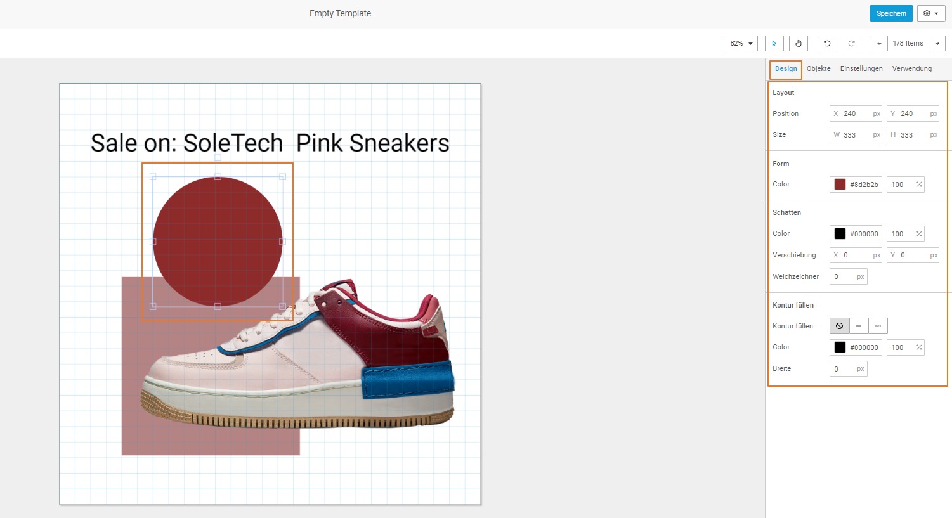Select no outline option
952x518 pixels.
point(839,326)
